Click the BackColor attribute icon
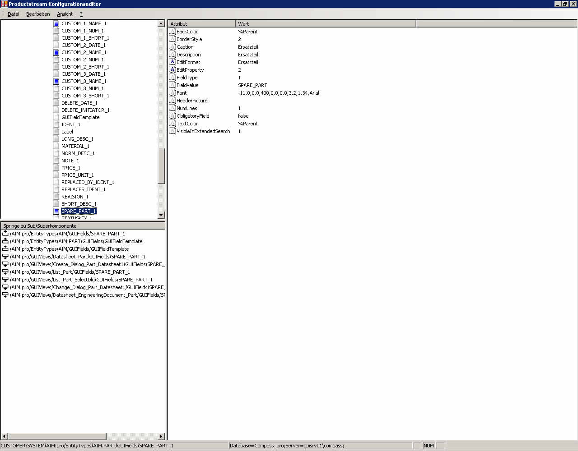Viewport: 578px width, 451px height. coord(172,32)
